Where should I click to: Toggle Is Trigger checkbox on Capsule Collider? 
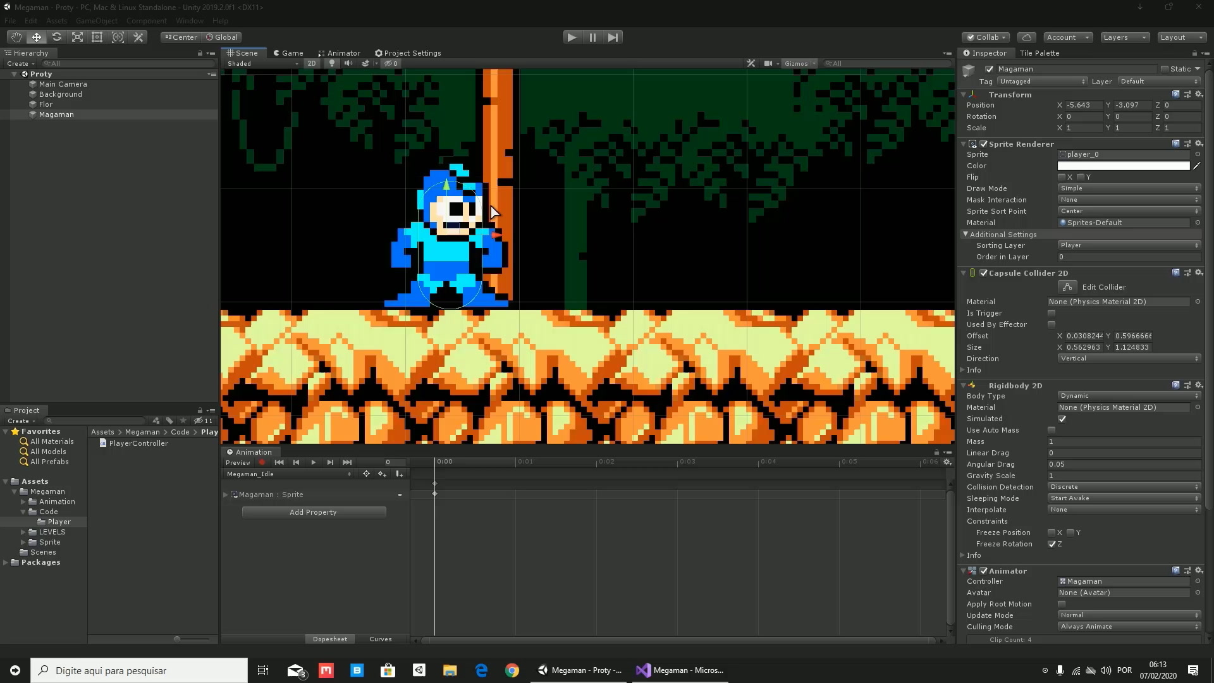(x=1052, y=313)
